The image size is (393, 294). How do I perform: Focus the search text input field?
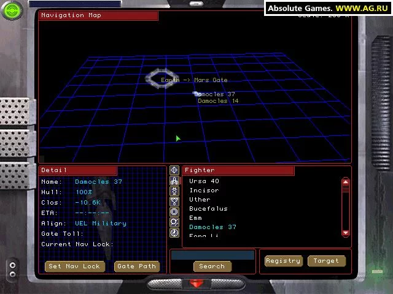[212, 255]
